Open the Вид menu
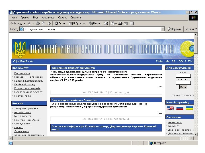 click(x=35, y=18)
